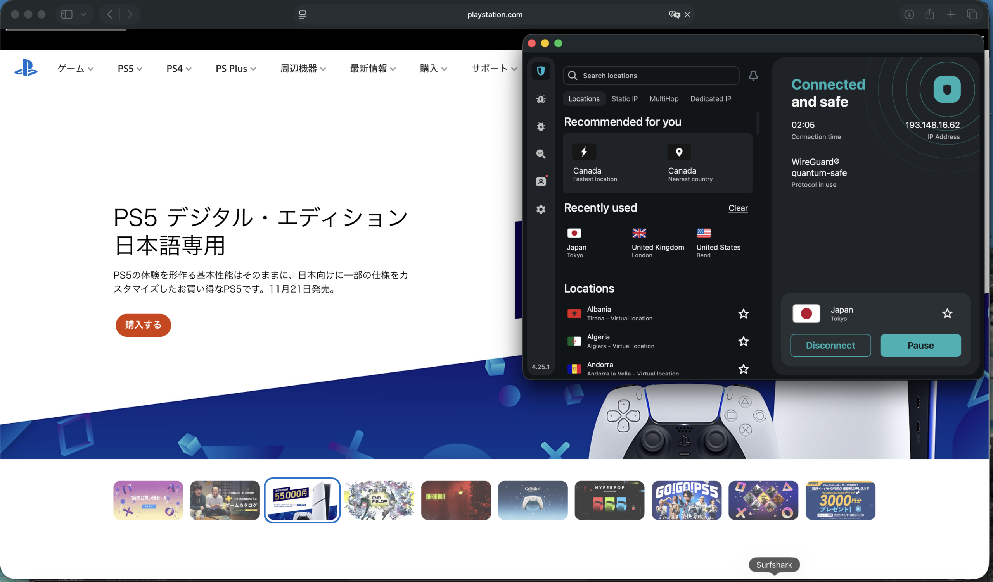Switch to the Dedicated IP tab
993x582 pixels.
click(x=711, y=99)
